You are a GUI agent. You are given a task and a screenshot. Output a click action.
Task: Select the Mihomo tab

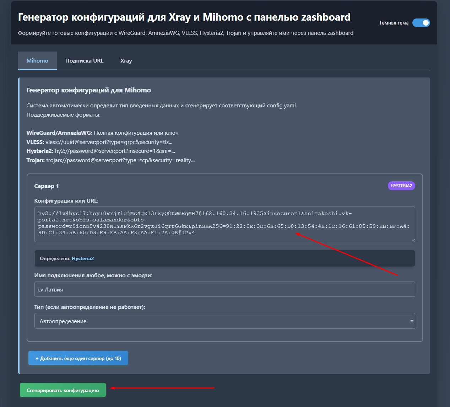pos(37,60)
